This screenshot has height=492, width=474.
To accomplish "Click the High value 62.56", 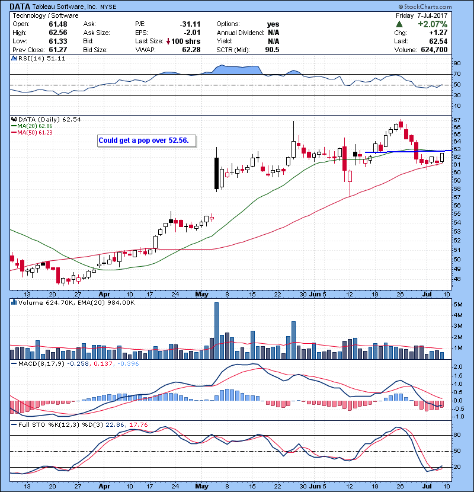I will 58,33.
